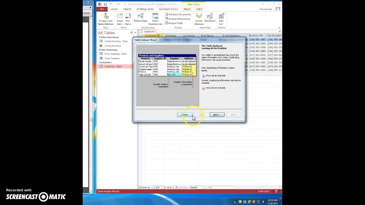Show second example about duplicating mistakes
The height and width of the screenshot is (205, 365).
[204, 89]
